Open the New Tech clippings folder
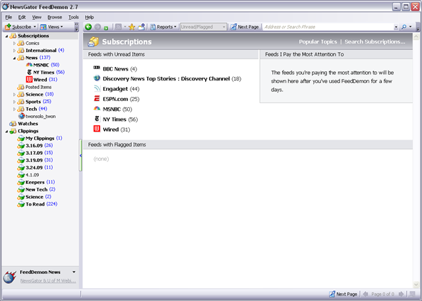Viewport: 422px width, 301px height. pos(36,190)
